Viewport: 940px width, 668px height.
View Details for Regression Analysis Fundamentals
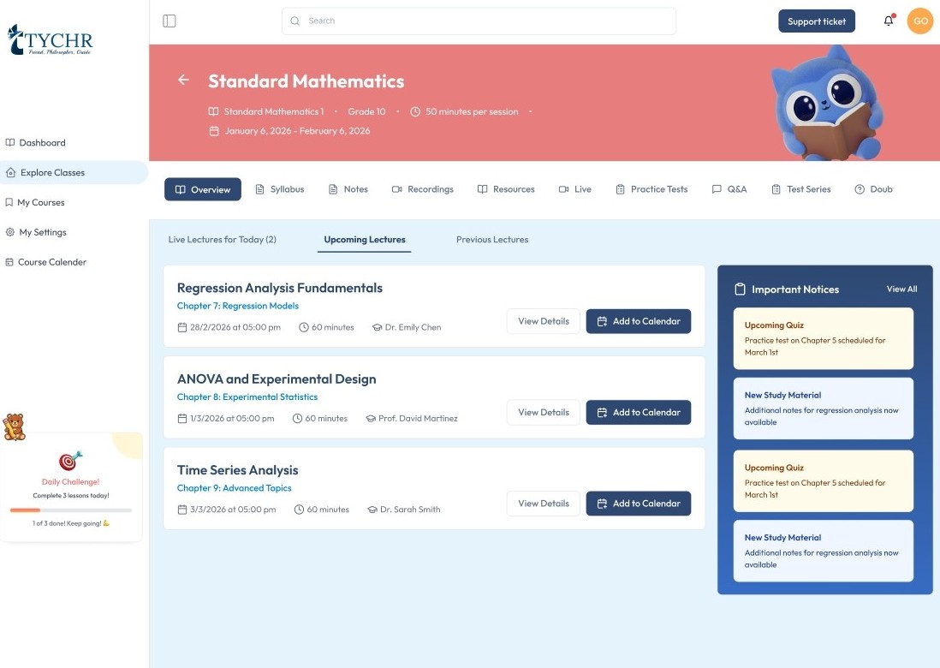[x=543, y=321]
